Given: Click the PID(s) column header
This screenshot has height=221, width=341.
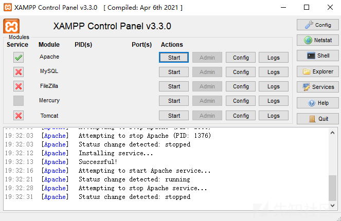Looking at the screenshot, I should point(83,45).
